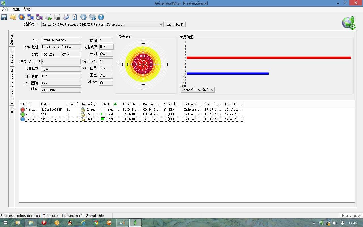Switch to the Graphs tab

click(x=12, y=73)
